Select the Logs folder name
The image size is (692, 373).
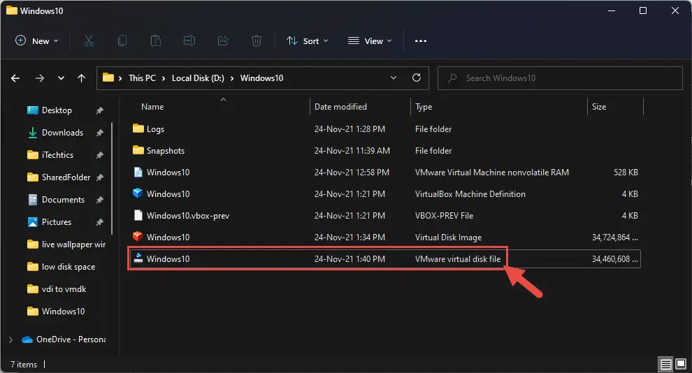pos(155,129)
